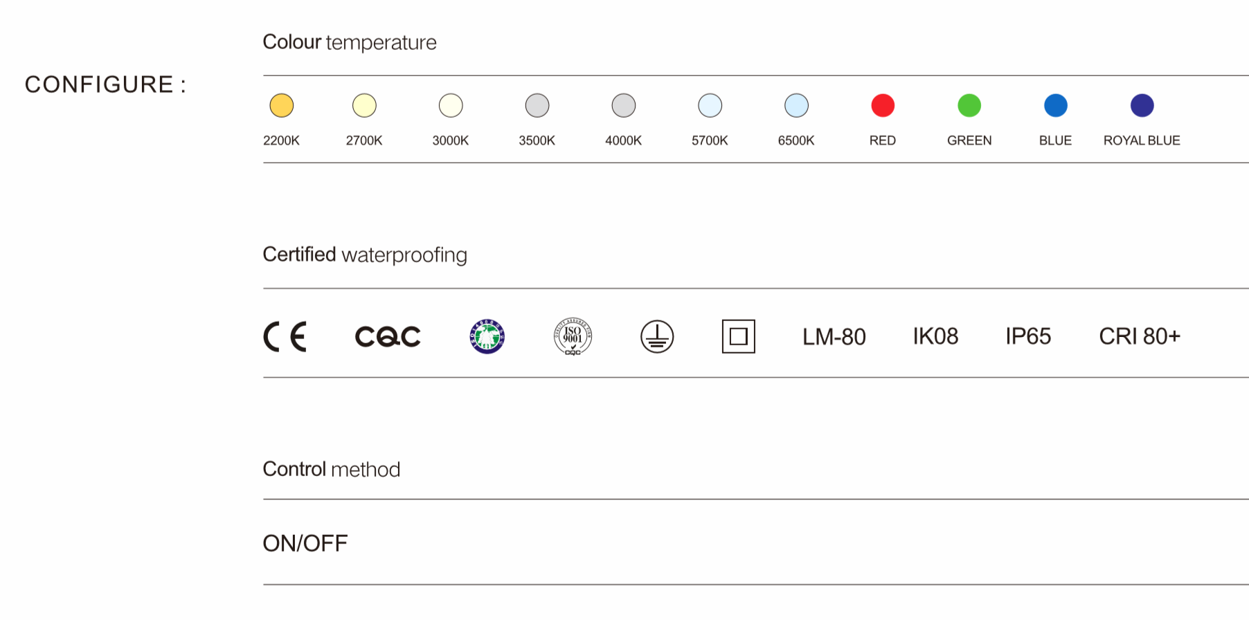Click the IP65 rating label
This screenshot has height=620, width=1249.
pyautogui.click(x=1028, y=337)
